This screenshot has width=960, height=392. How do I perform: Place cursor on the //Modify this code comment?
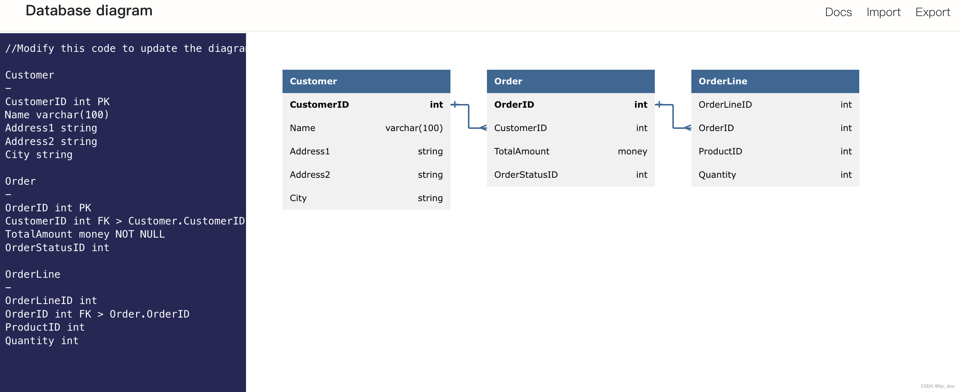126,49
